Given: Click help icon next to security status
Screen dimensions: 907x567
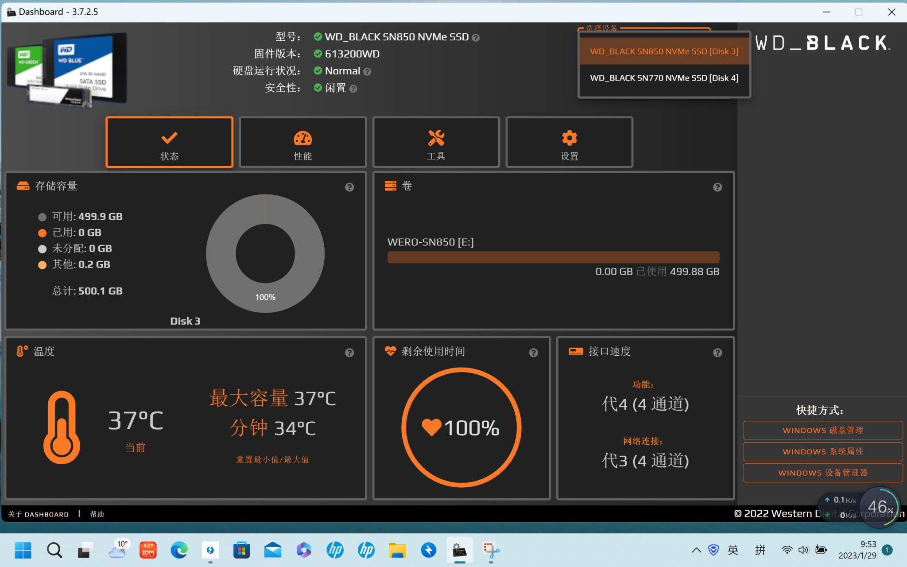Looking at the screenshot, I should [353, 89].
